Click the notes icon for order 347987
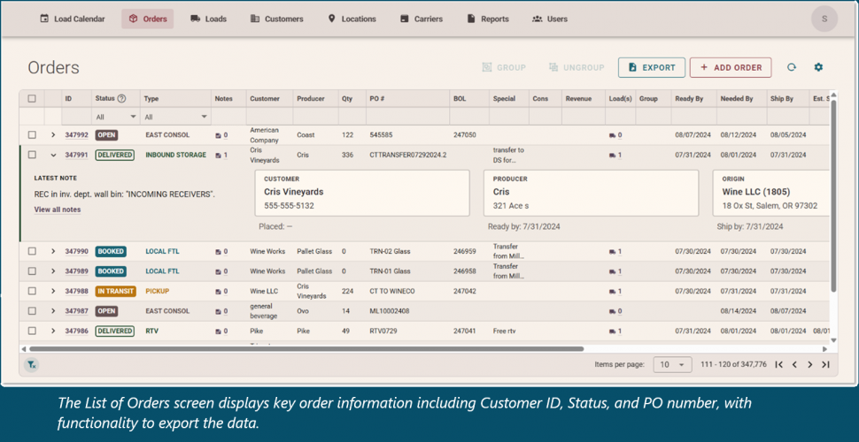The image size is (859, 442). coord(218,311)
